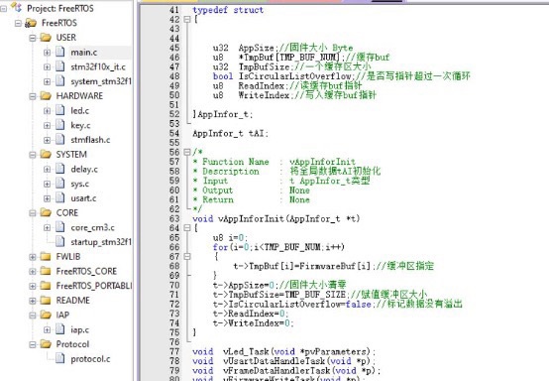Collapse the vAppInforInit function fold at line 64
This screenshot has height=381, width=549.
tap(187, 228)
